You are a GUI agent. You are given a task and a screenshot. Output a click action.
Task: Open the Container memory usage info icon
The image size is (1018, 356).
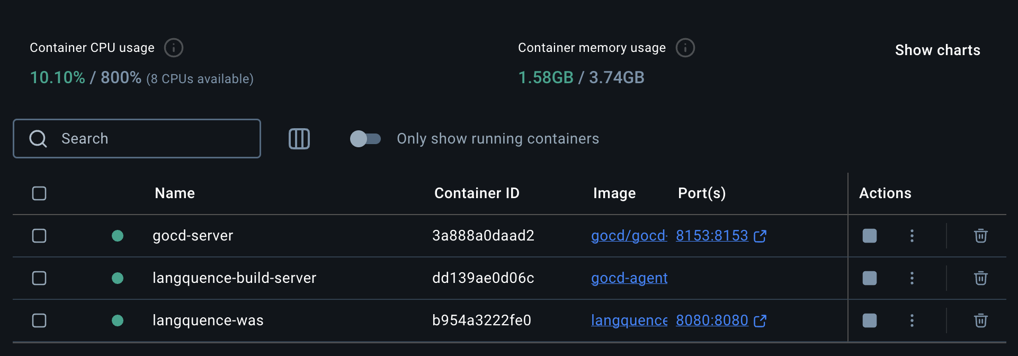click(x=685, y=48)
